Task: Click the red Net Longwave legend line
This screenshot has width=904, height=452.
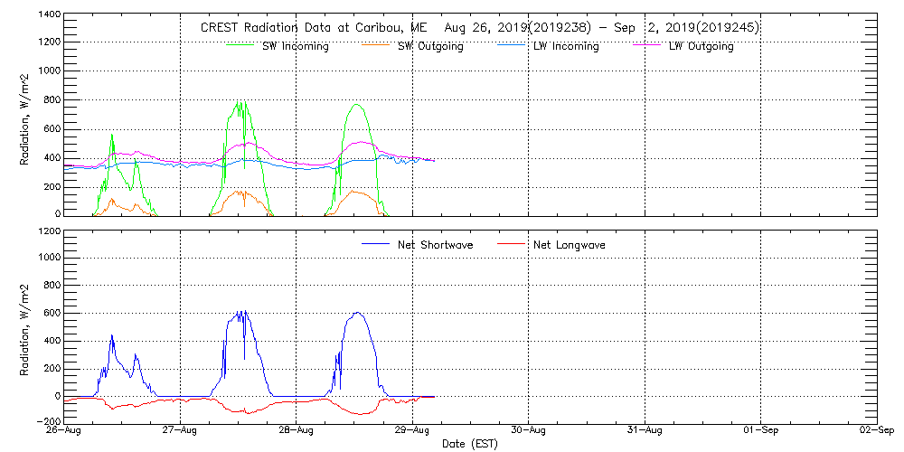Action: (x=513, y=244)
